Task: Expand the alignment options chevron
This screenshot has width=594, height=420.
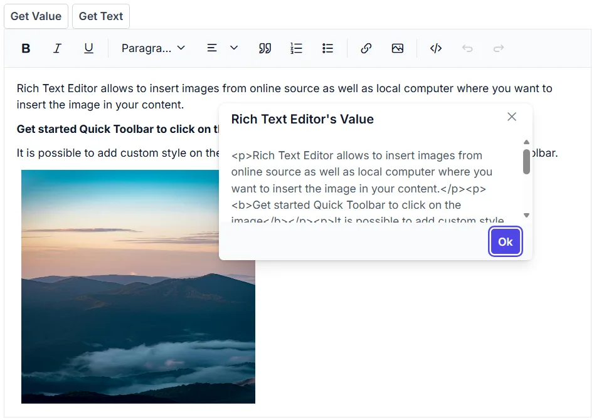Action: click(234, 48)
